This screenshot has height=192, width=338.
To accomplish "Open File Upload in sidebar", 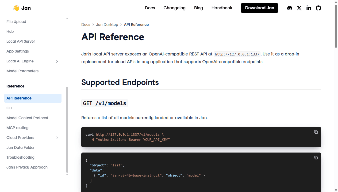I will click(16, 22).
